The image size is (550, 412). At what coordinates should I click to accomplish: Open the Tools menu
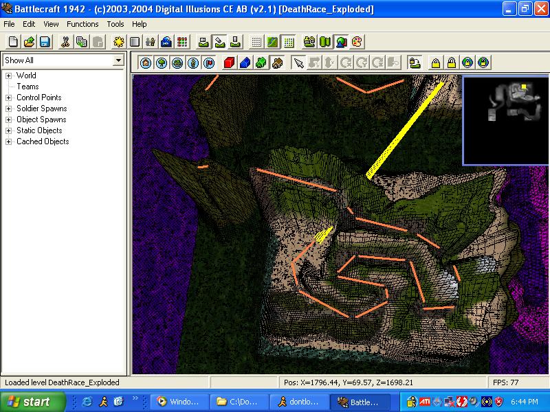point(115,24)
